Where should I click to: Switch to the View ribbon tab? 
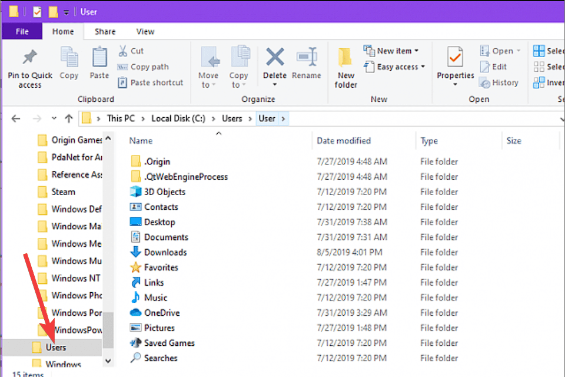point(145,31)
